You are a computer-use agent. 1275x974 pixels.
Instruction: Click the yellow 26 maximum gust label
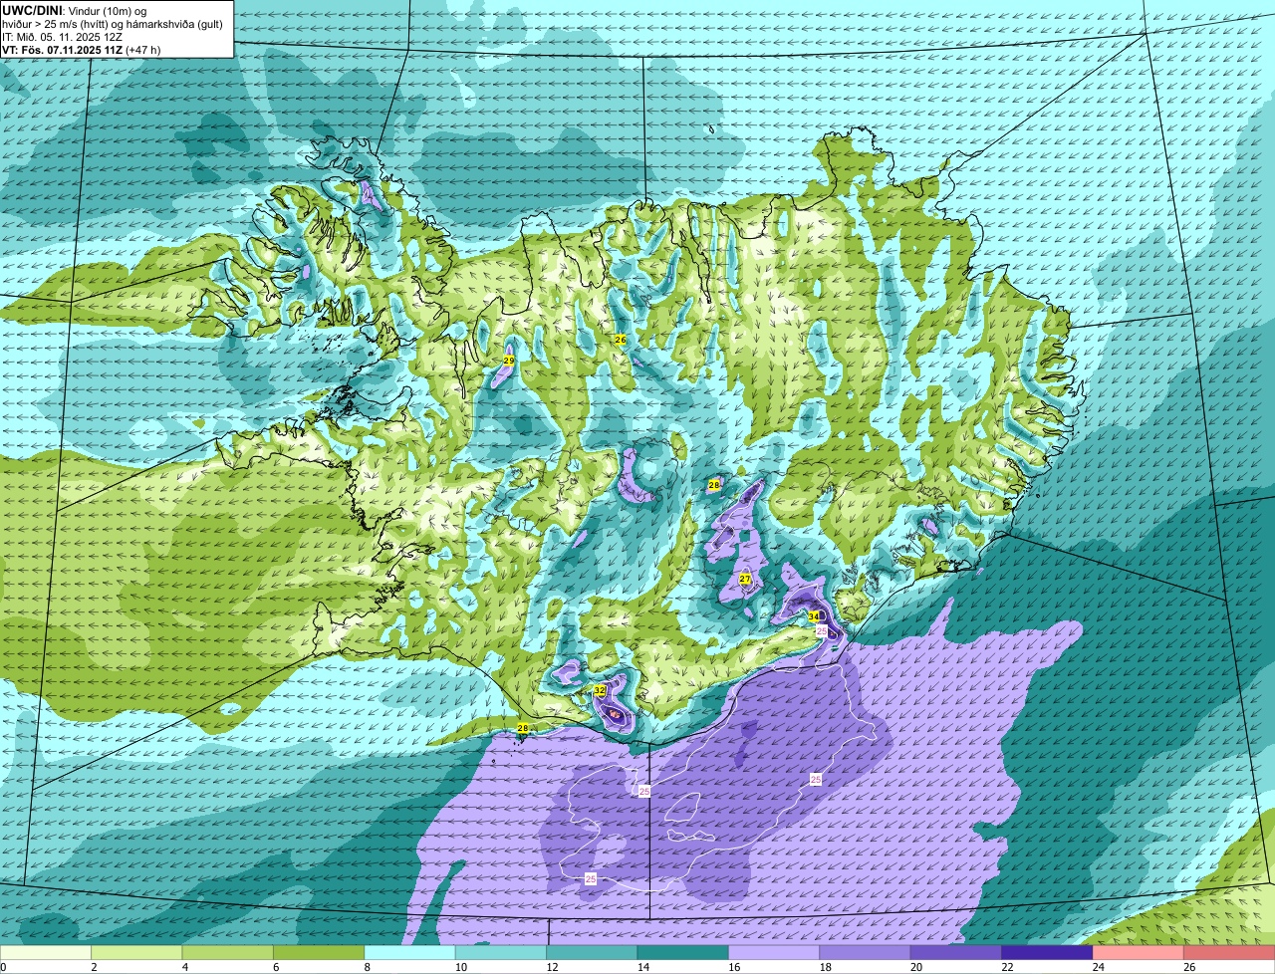(620, 340)
